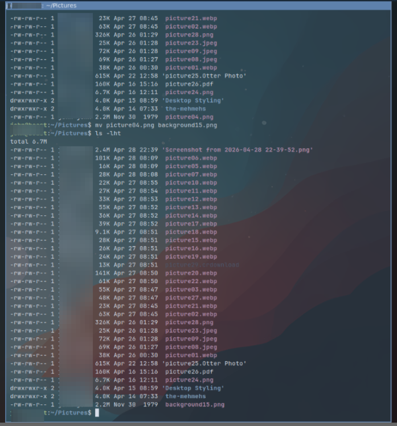The height and width of the screenshot is (426, 397).
Task: Click the 'ls -lht' command text
Action: click(x=108, y=133)
